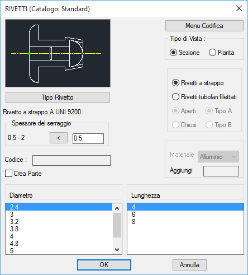Open the Materiale Alluminio dropdown
The image size is (248, 275).
pos(218,157)
